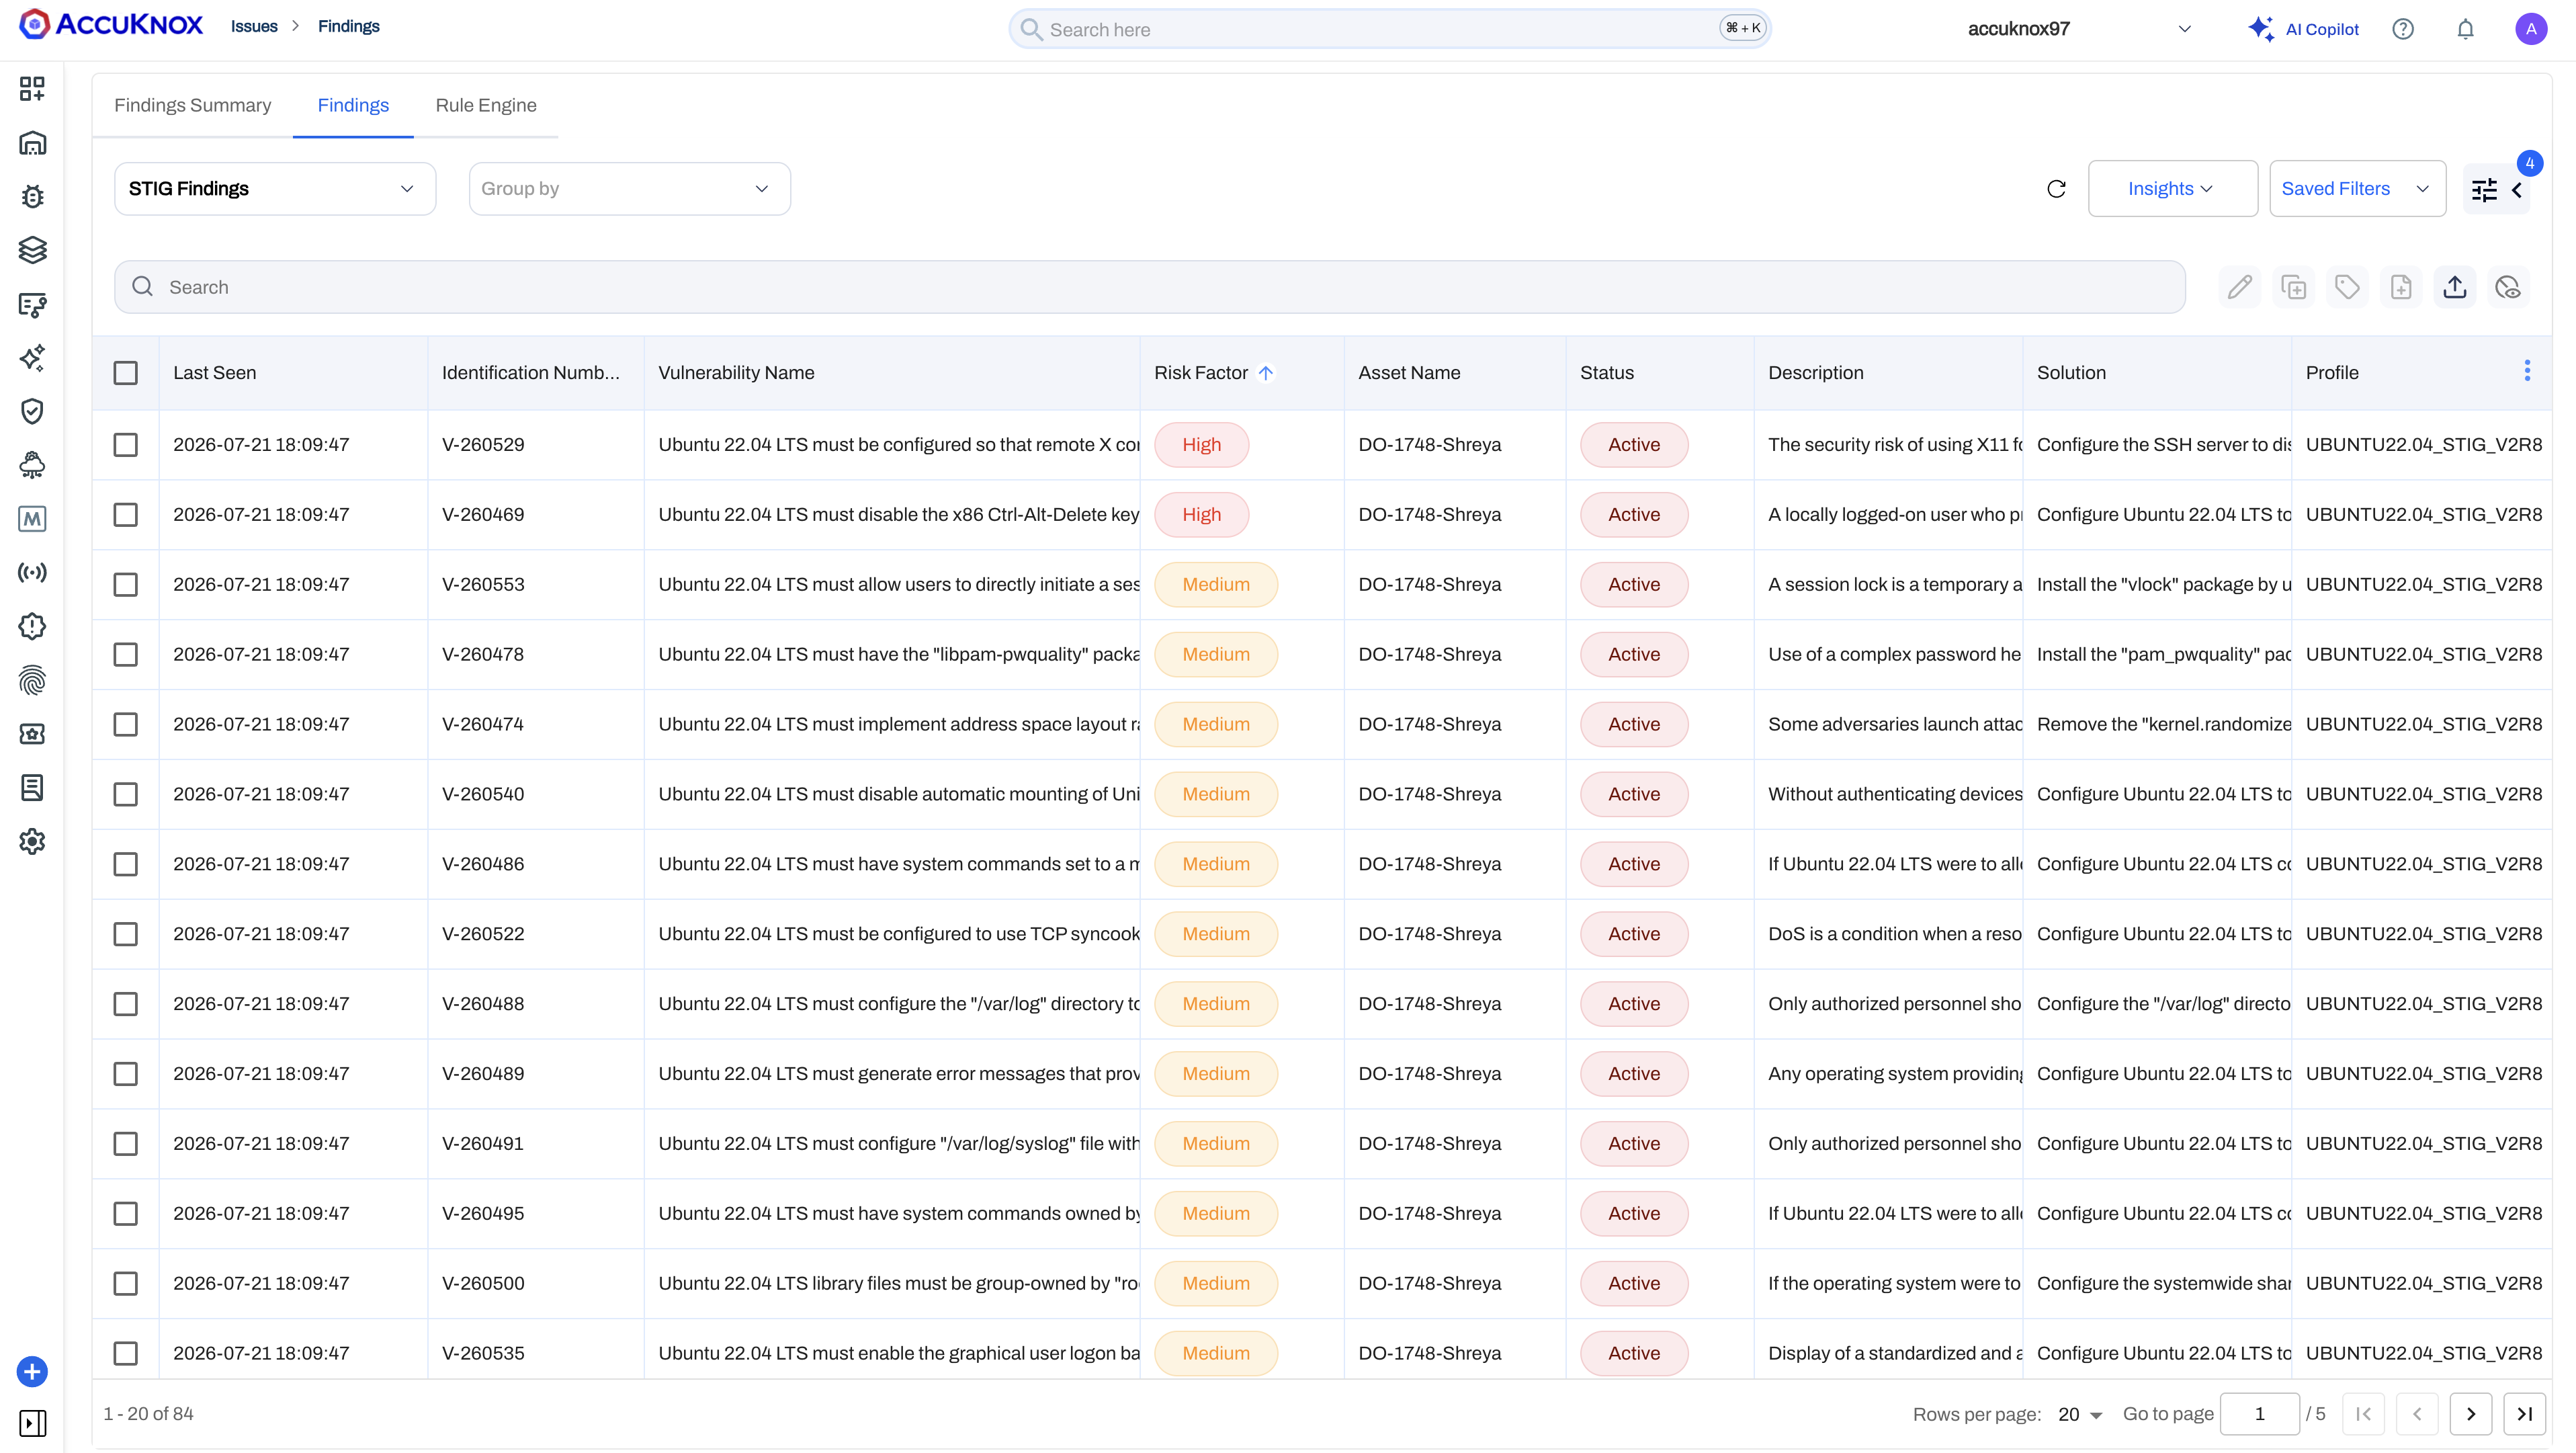Jump to last page arrow
This screenshot has height=1453, width=2576.
point(2524,1414)
